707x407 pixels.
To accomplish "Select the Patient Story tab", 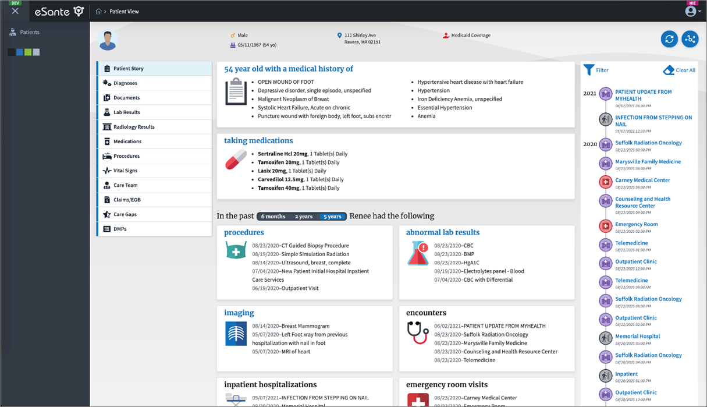I will point(154,69).
